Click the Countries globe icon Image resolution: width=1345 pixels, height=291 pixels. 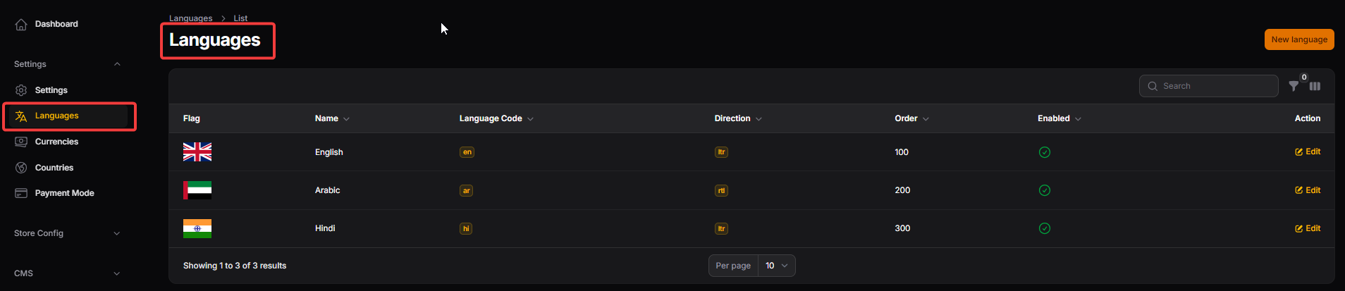[x=21, y=168]
